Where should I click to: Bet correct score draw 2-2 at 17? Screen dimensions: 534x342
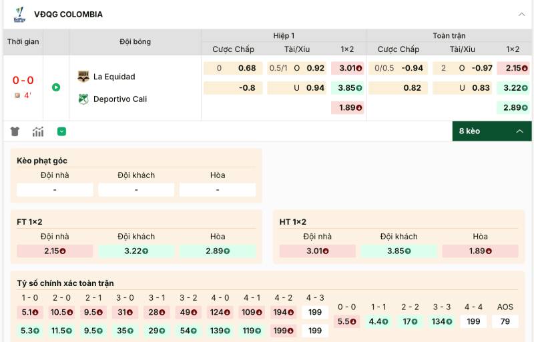(410, 321)
